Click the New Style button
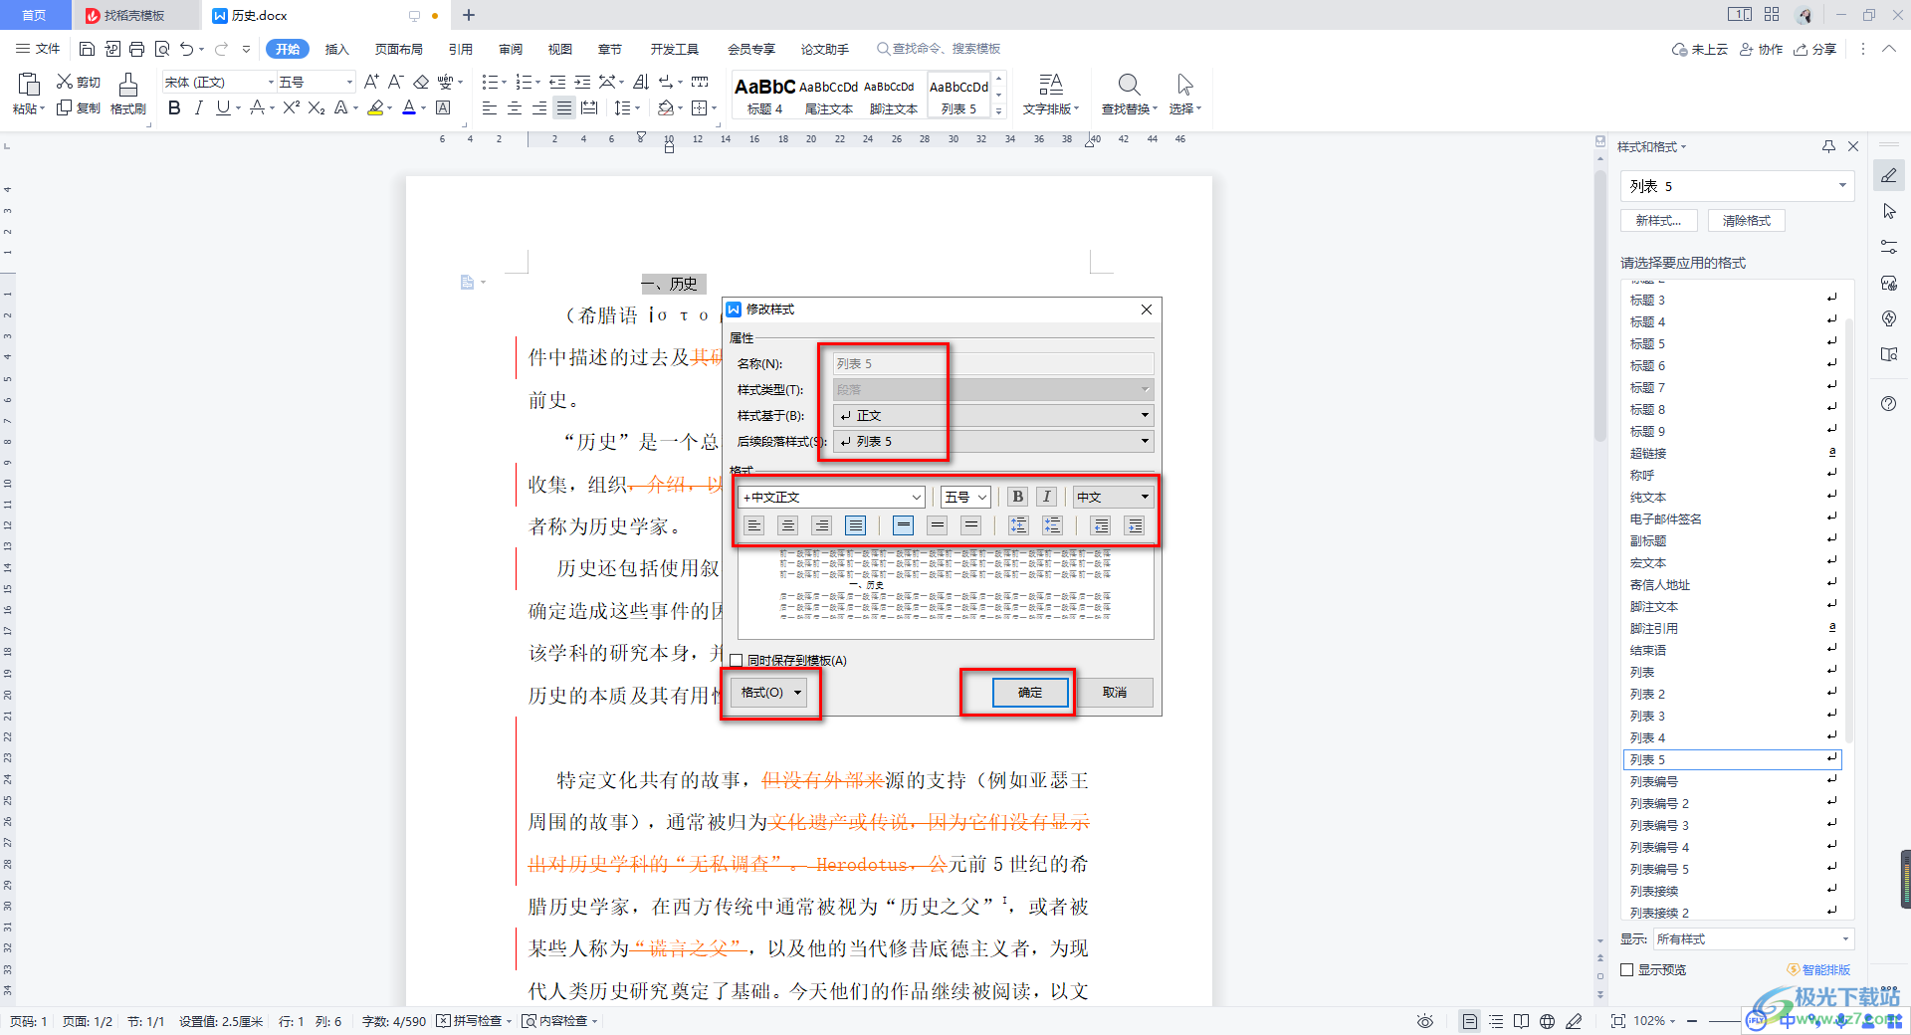 (1658, 221)
